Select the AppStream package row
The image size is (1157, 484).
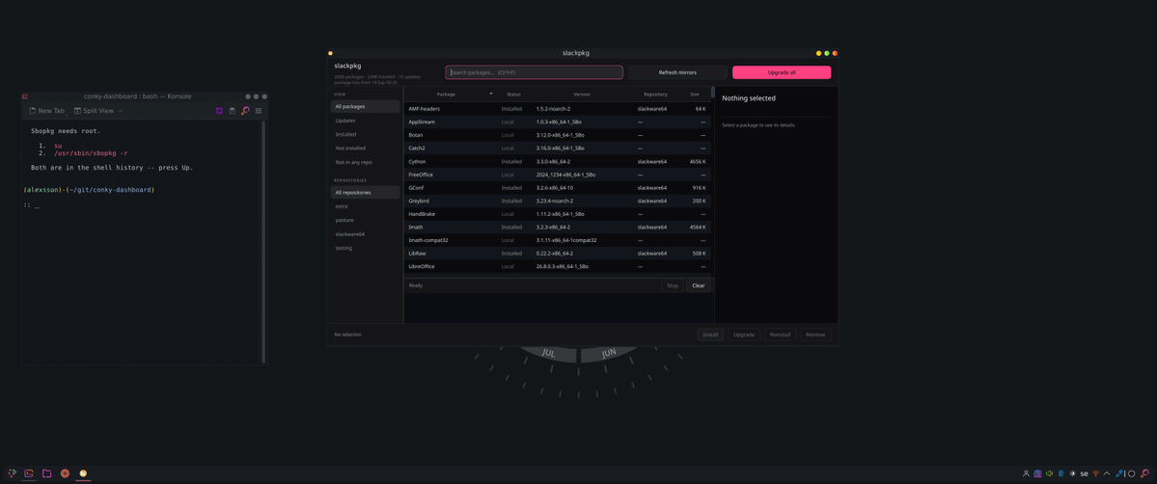[x=557, y=121]
